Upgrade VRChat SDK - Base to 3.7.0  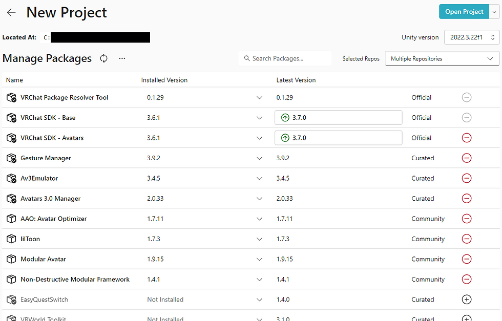(x=339, y=117)
